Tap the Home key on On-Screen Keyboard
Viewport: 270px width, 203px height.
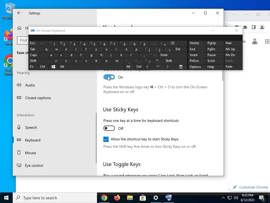[x=197, y=43]
